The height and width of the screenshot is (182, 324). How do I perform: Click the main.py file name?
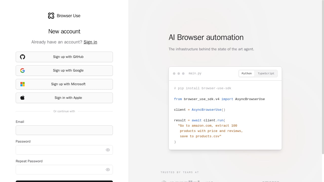195,74
